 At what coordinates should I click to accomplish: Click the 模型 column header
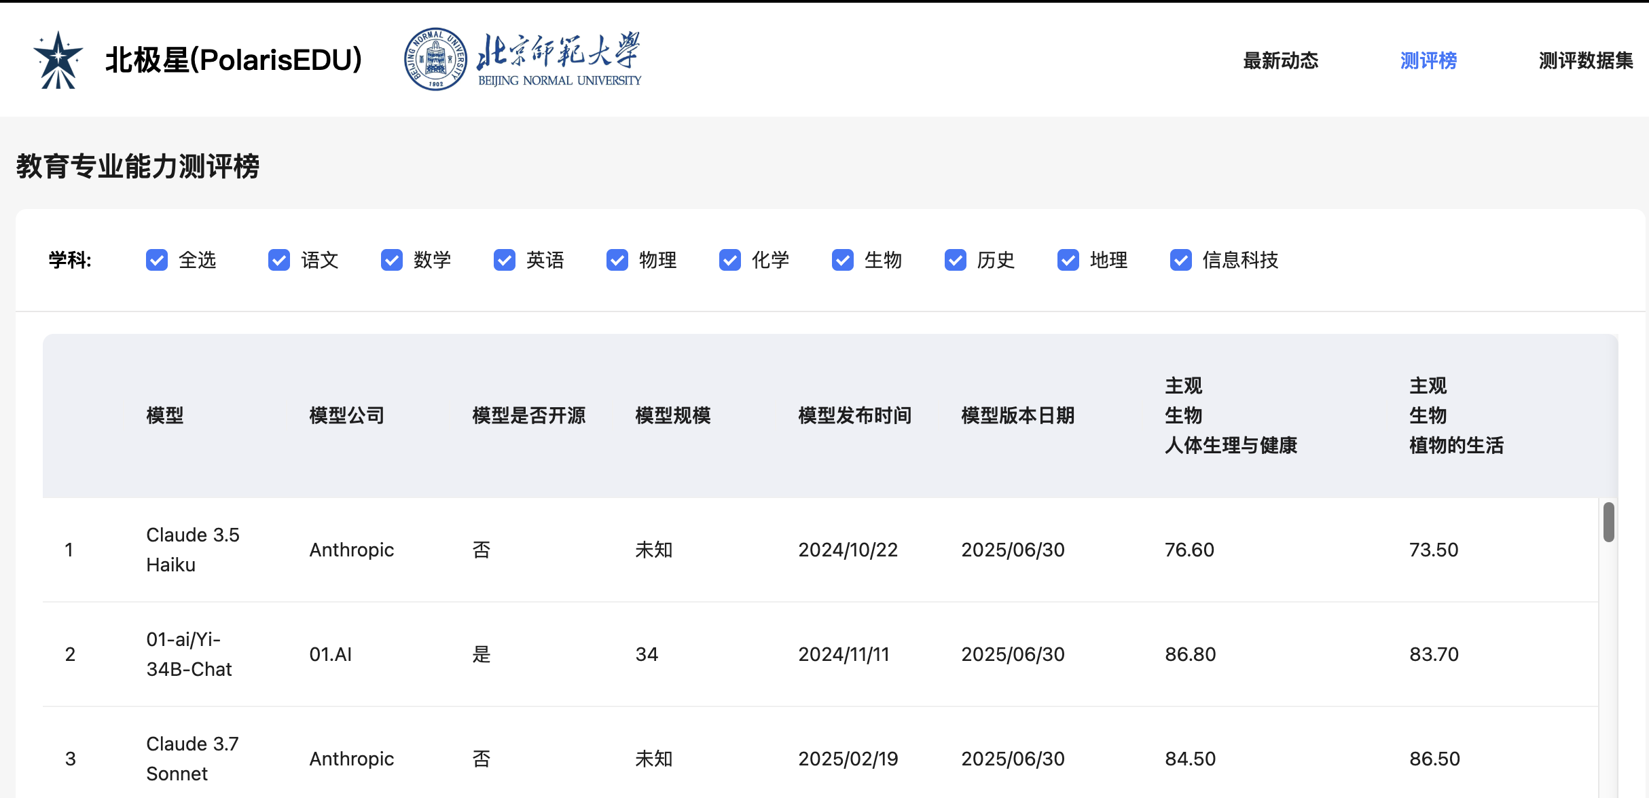(x=165, y=415)
